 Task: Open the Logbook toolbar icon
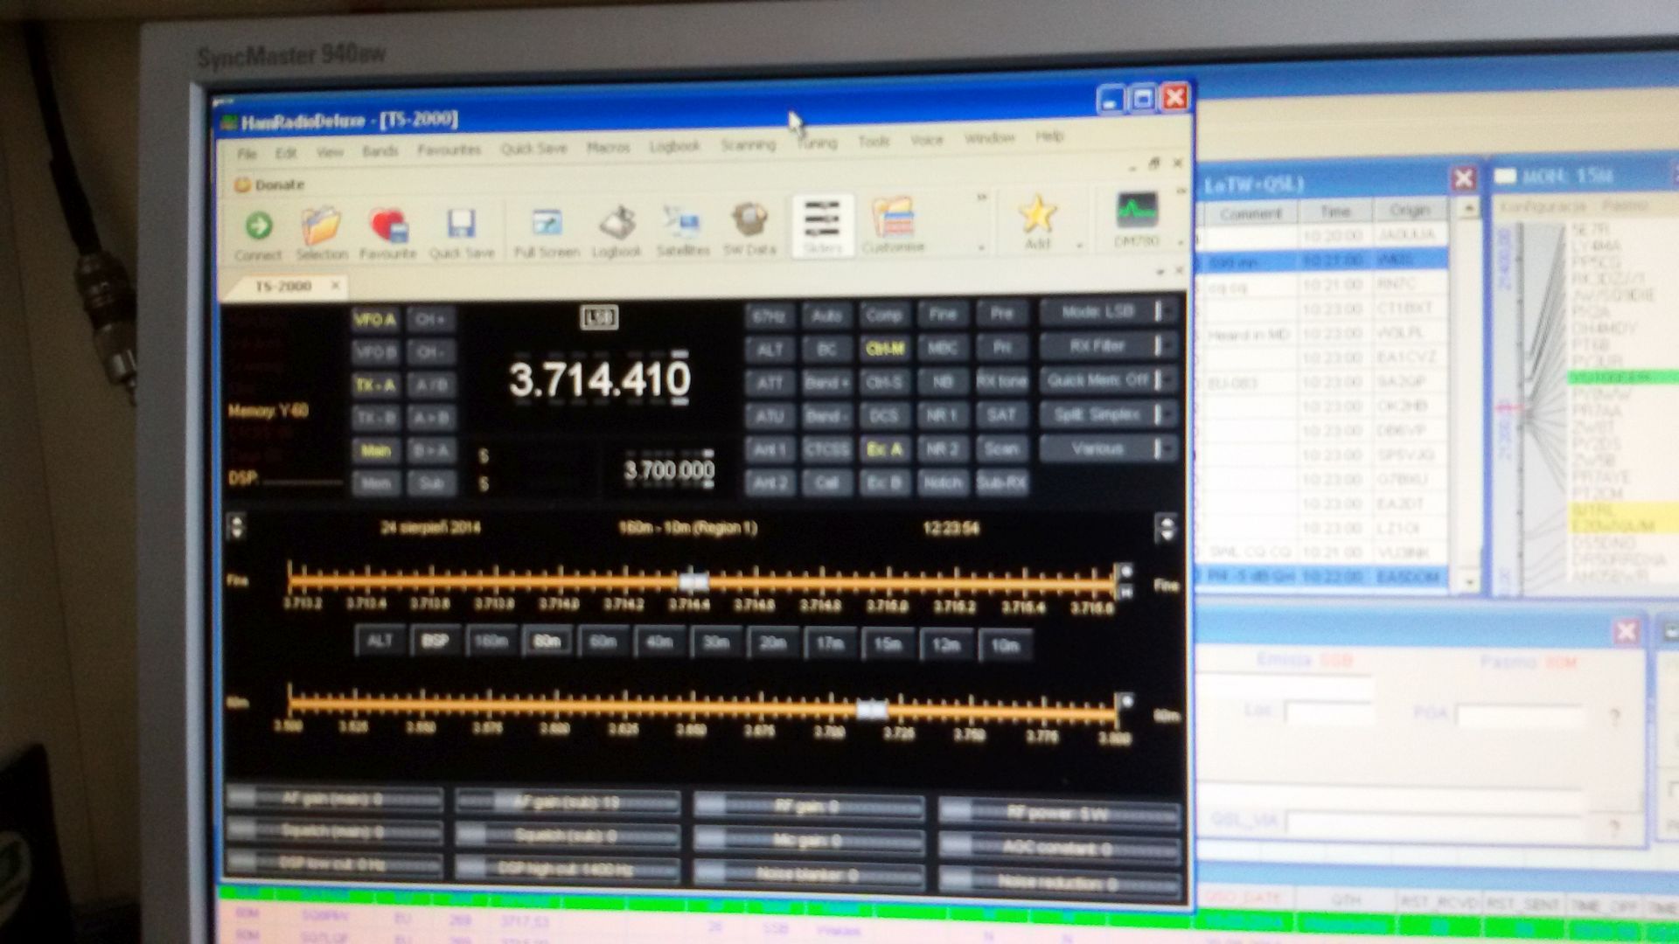(617, 224)
